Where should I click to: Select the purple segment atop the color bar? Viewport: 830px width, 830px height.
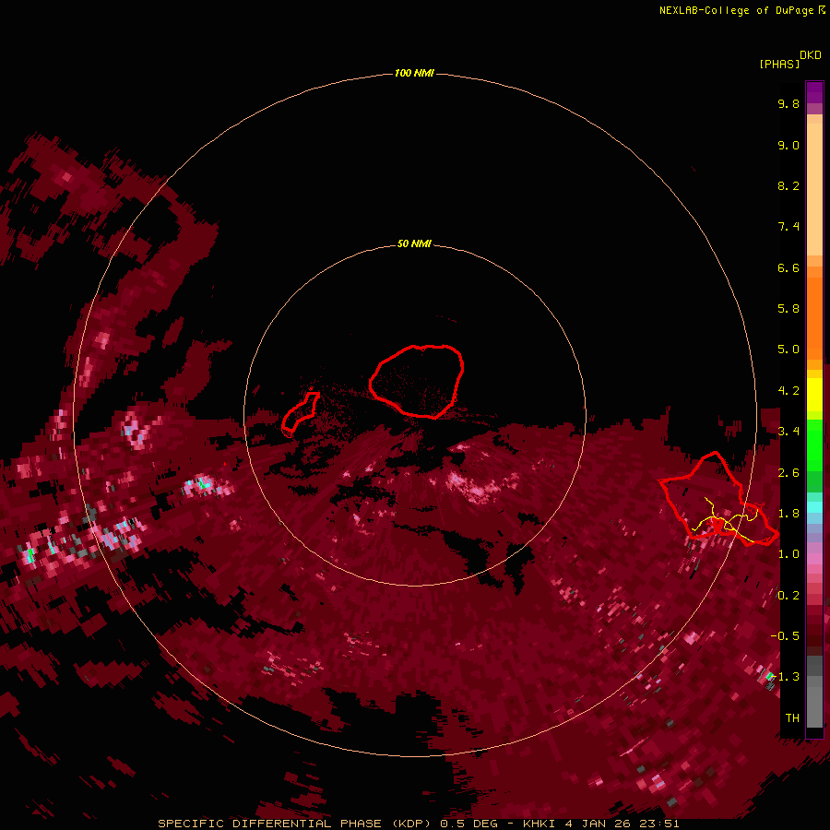pyautogui.click(x=814, y=93)
